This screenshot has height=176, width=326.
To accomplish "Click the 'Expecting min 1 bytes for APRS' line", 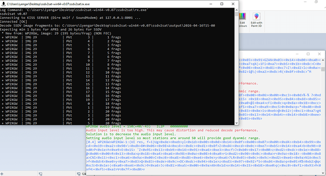I will [51, 29].
